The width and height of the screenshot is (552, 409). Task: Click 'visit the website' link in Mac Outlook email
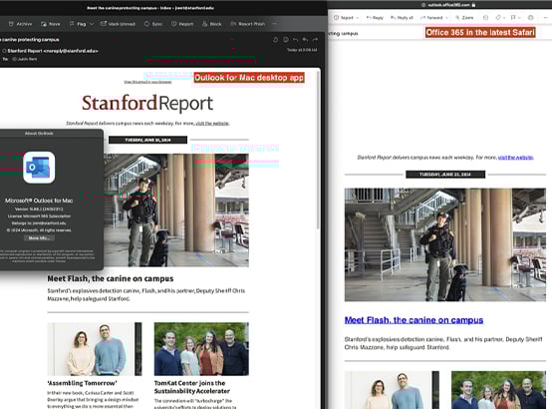pyautogui.click(x=212, y=124)
